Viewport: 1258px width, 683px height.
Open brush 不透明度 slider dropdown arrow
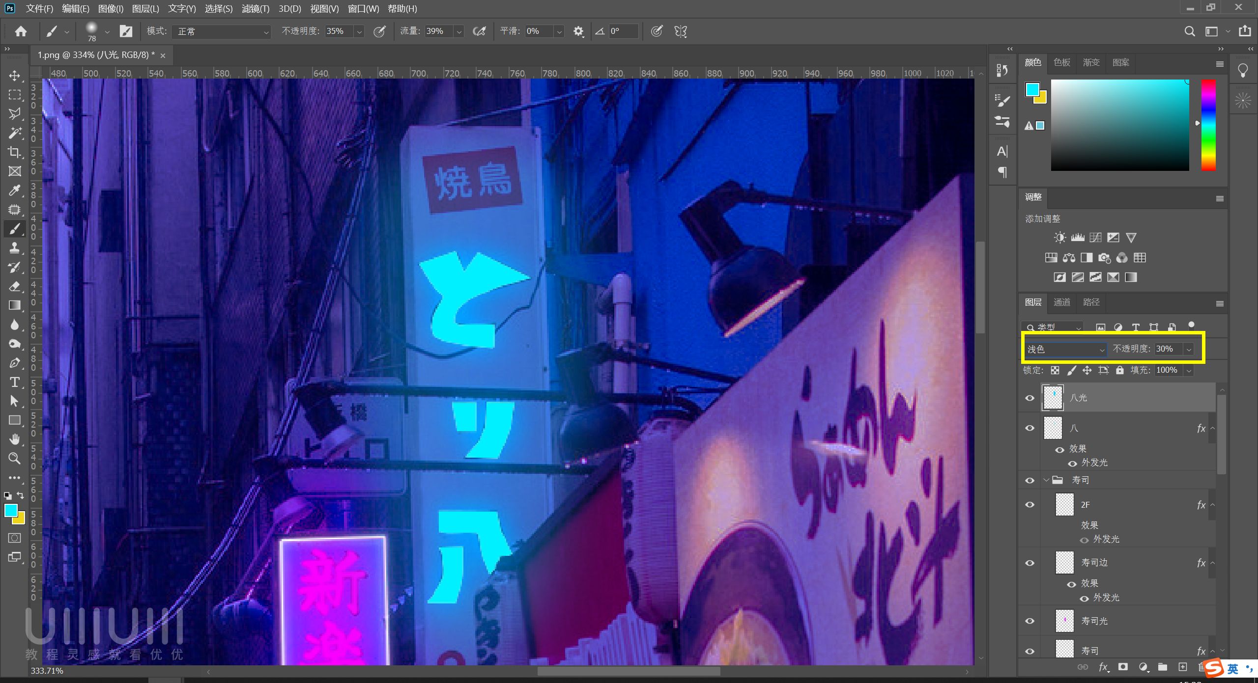[360, 31]
